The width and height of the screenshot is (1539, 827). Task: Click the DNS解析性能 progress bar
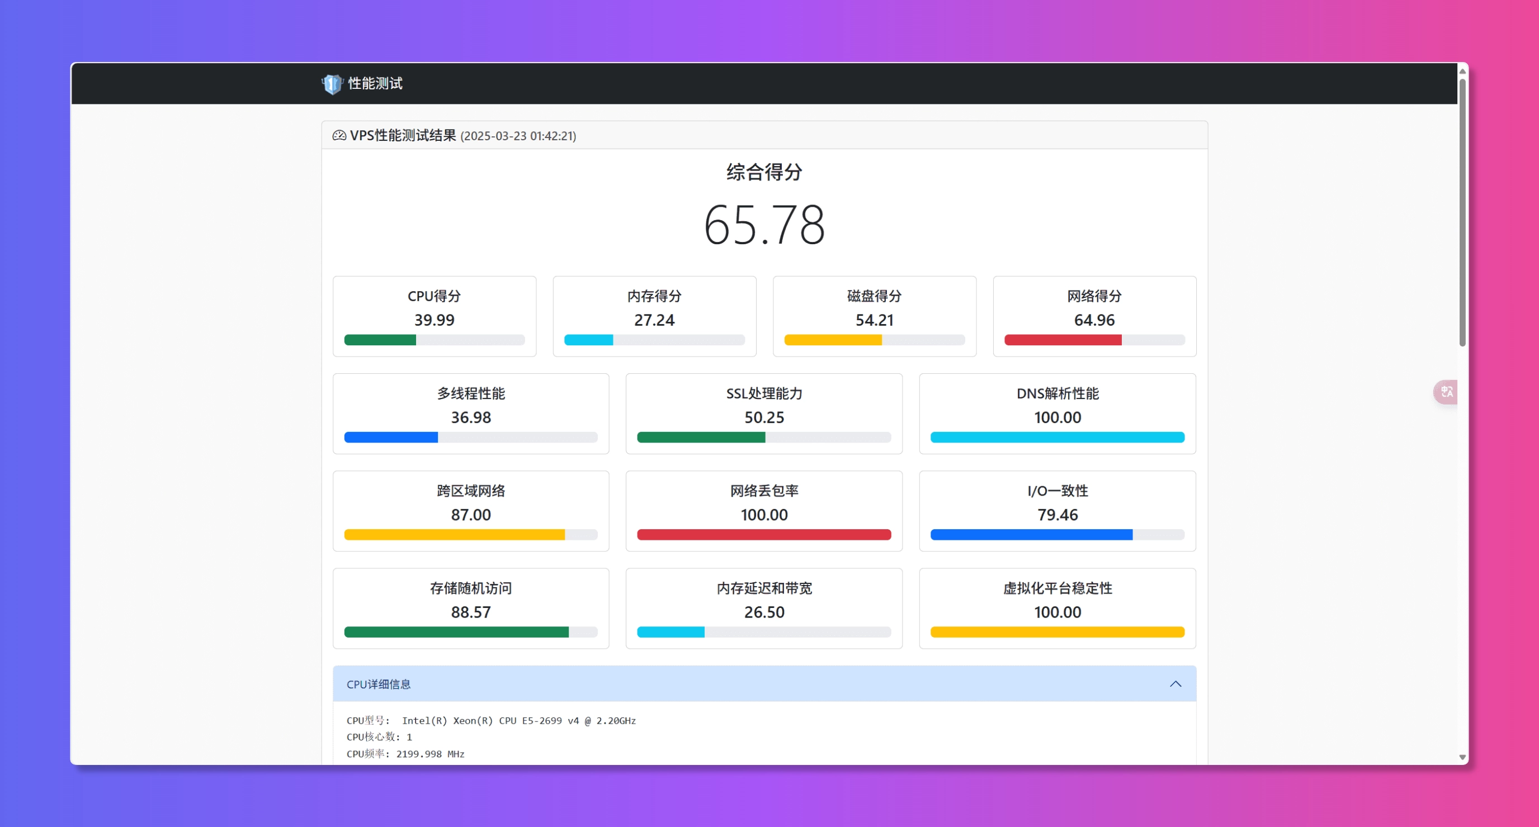tap(1057, 437)
